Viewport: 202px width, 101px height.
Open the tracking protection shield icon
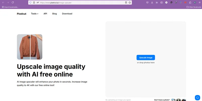[x=30, y=3]
